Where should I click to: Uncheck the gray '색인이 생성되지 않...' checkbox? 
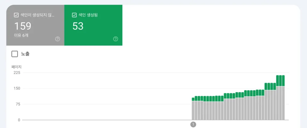click(x=16, y=15)
